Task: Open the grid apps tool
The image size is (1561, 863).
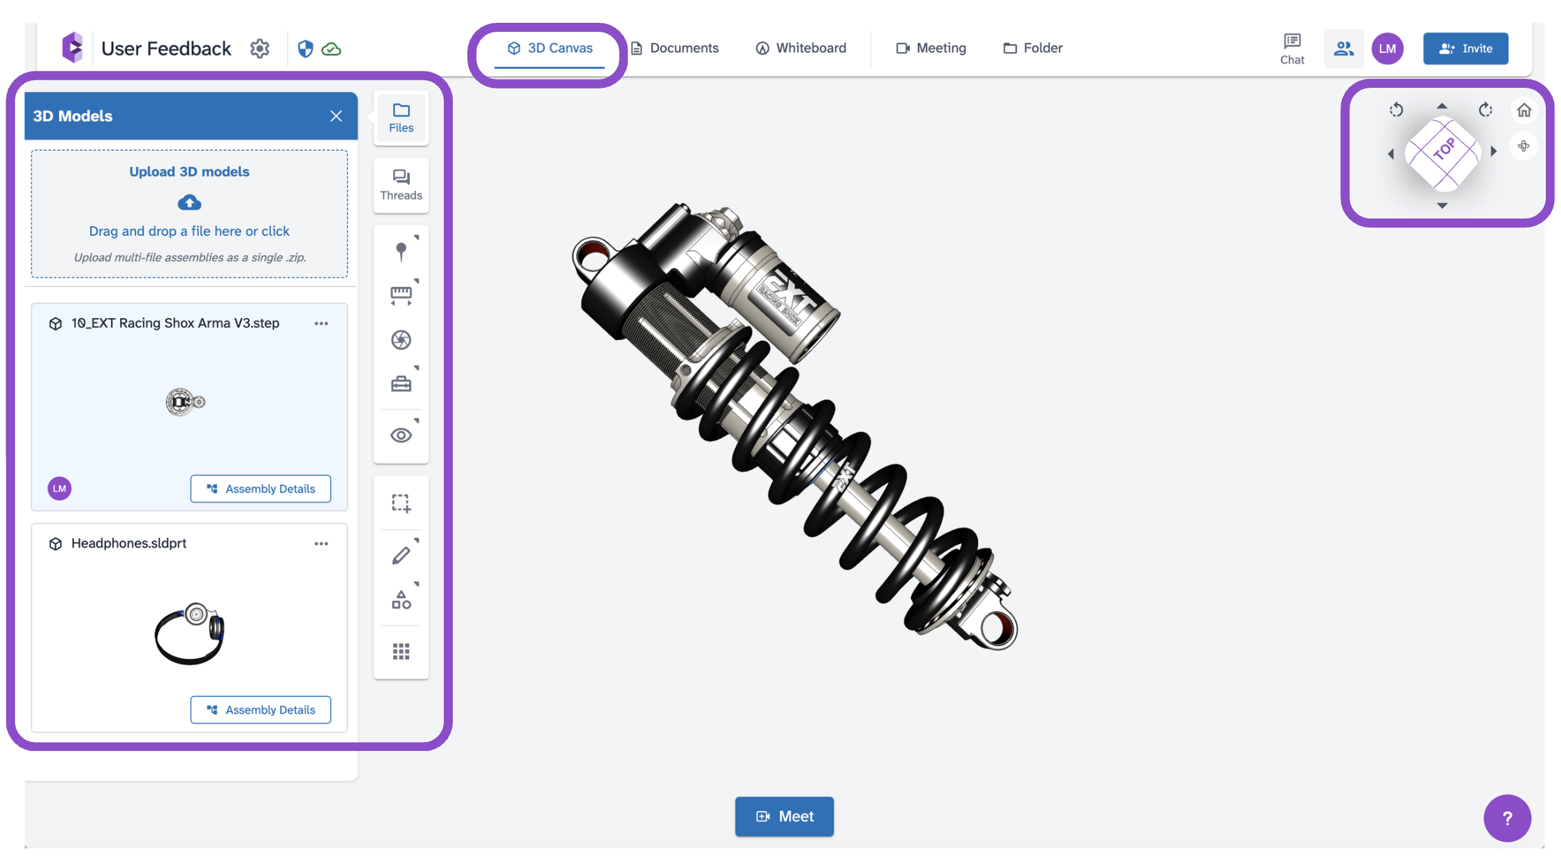Action: coord(401,651)
